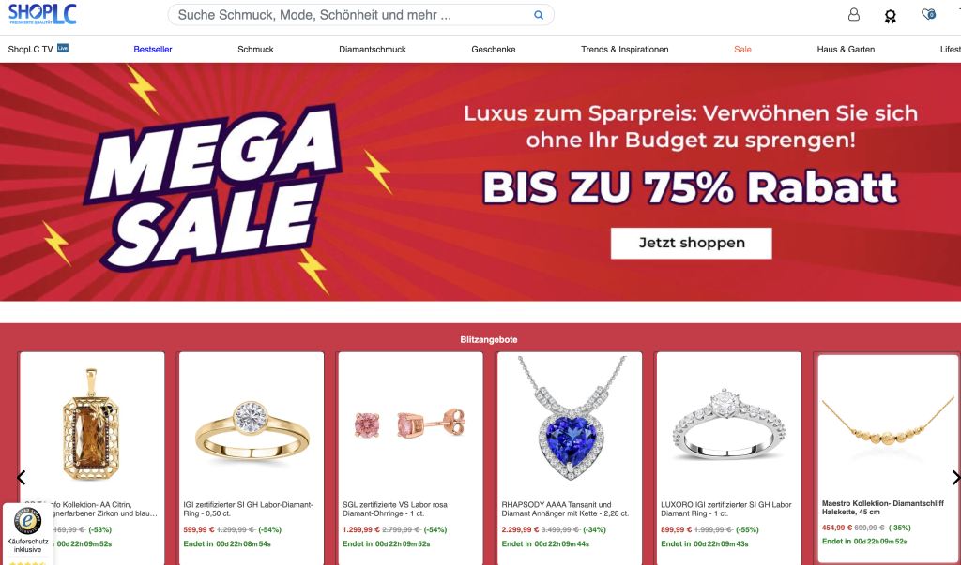The width and height of the screenshot is (961, 565).
Task: Open the Sale menu item
Action: [743, 50]
